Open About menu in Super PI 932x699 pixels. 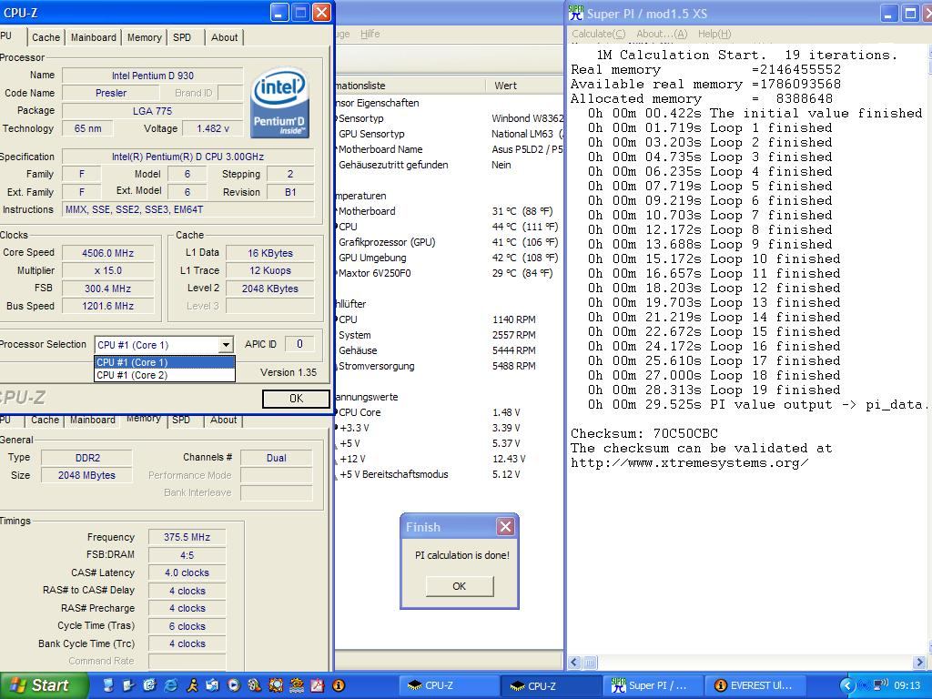tap(662, 34)
